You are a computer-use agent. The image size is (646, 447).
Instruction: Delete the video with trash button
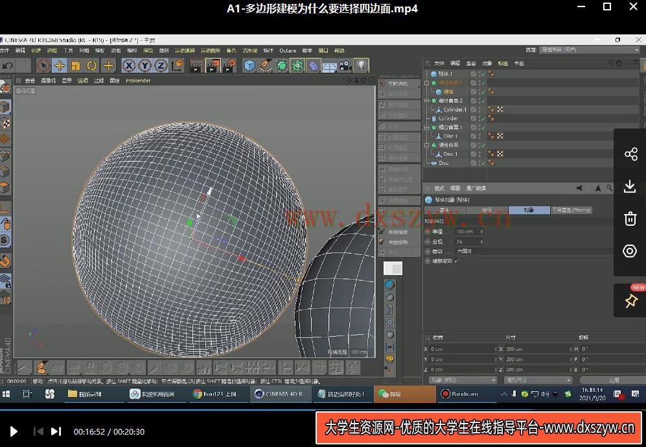[x=630, y=219]
